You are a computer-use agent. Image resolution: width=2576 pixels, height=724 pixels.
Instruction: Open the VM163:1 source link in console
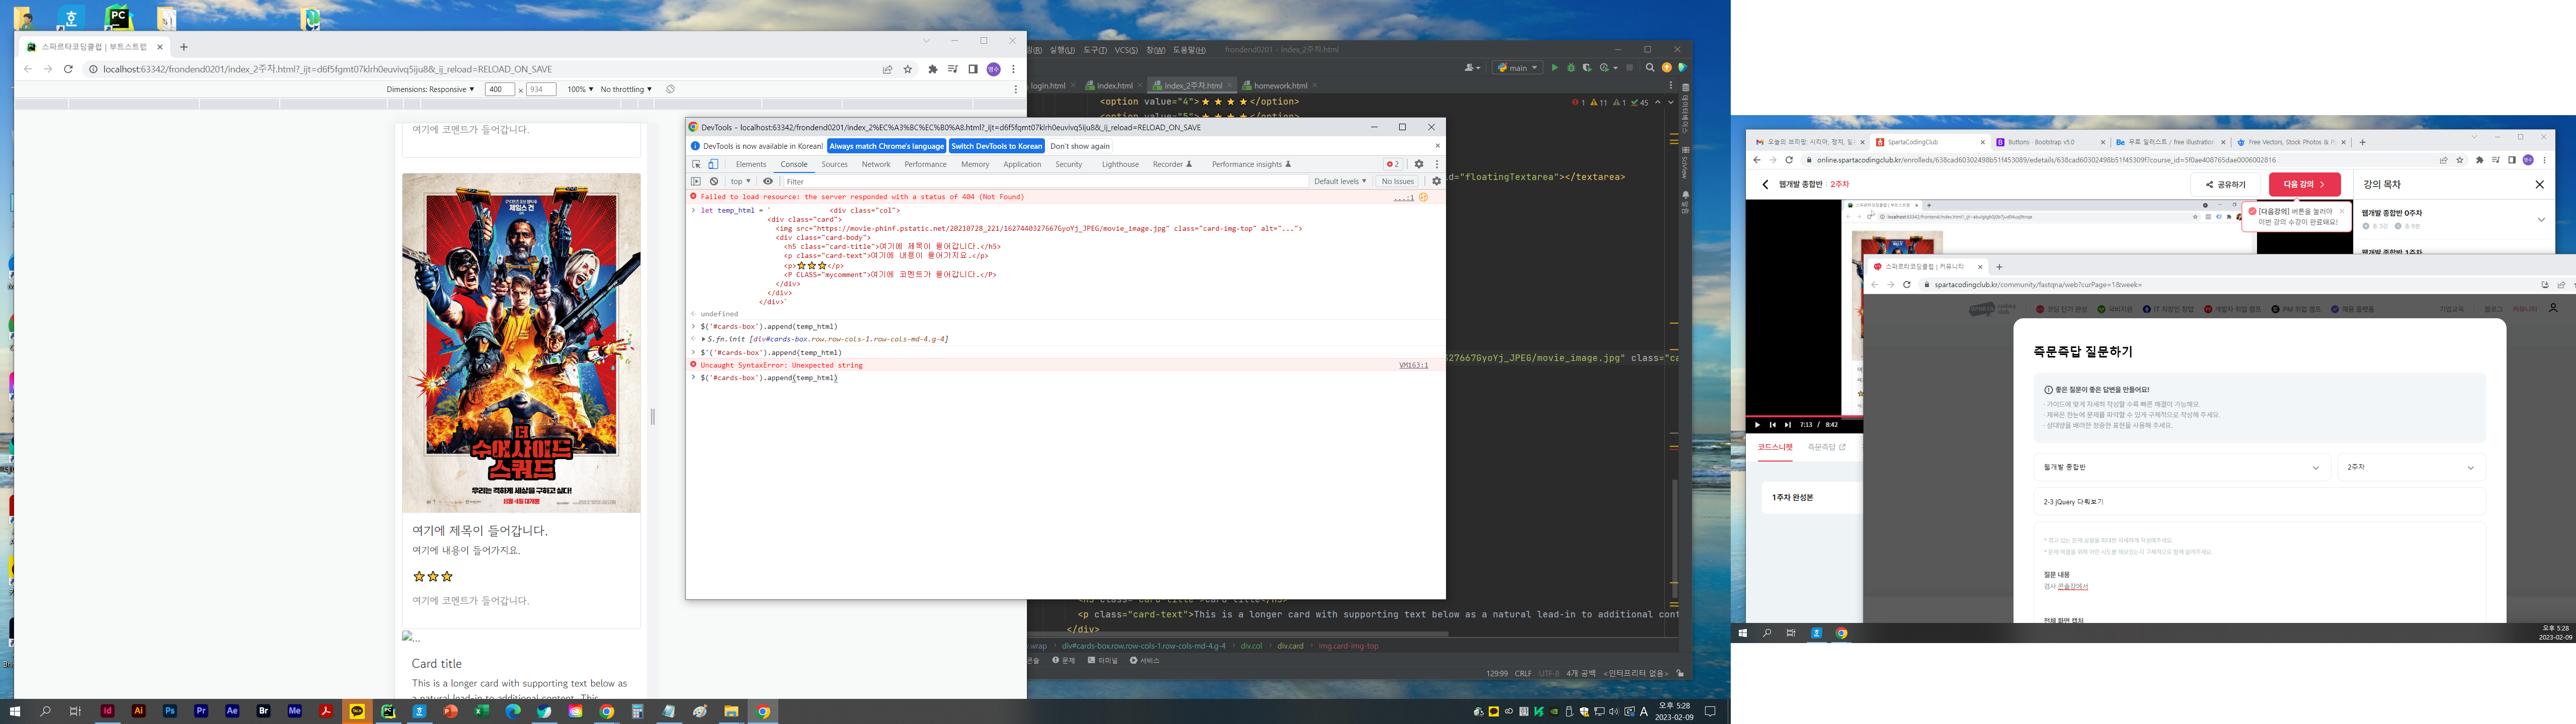[1413, 365]
